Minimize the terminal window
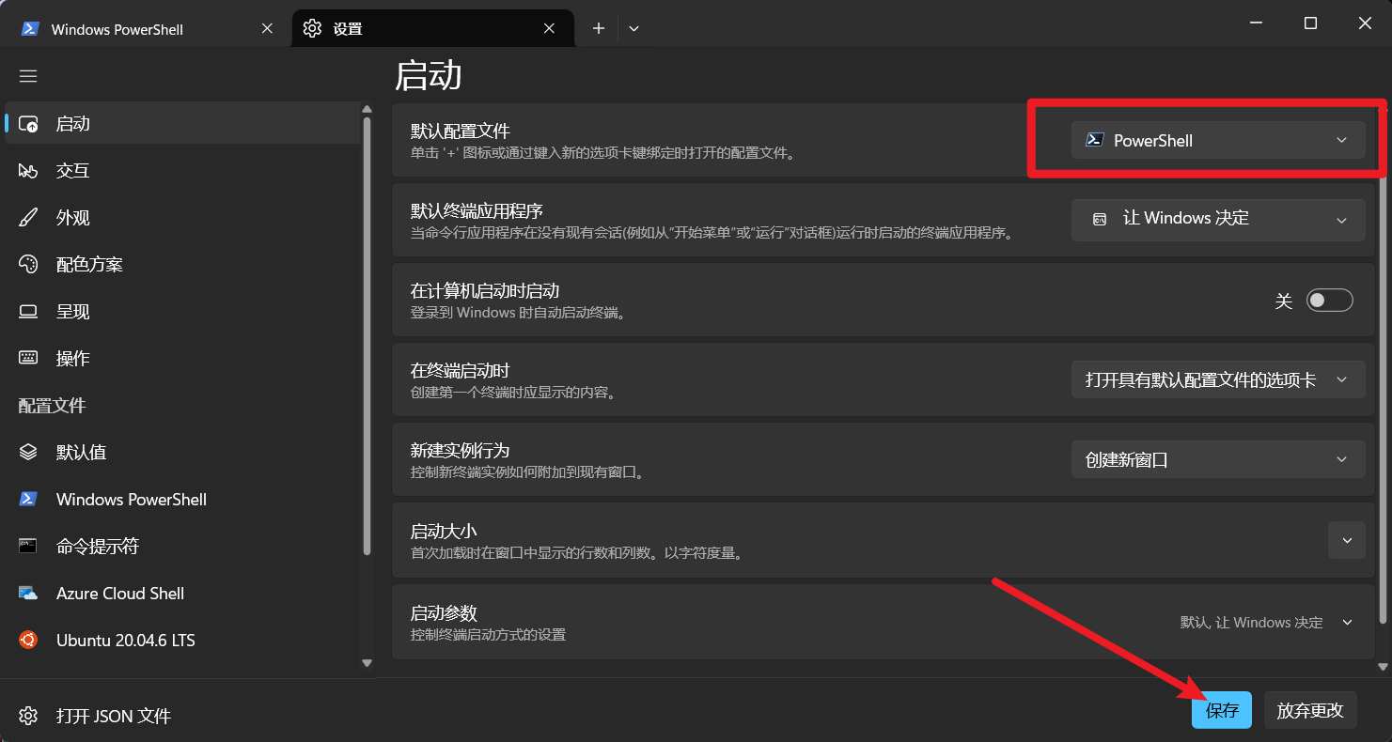The width and height of the screenshot is (1392, 742). coord(1256,23)
